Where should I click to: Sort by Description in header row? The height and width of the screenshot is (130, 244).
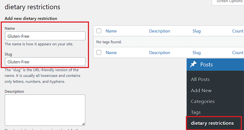tap(160, 31)
